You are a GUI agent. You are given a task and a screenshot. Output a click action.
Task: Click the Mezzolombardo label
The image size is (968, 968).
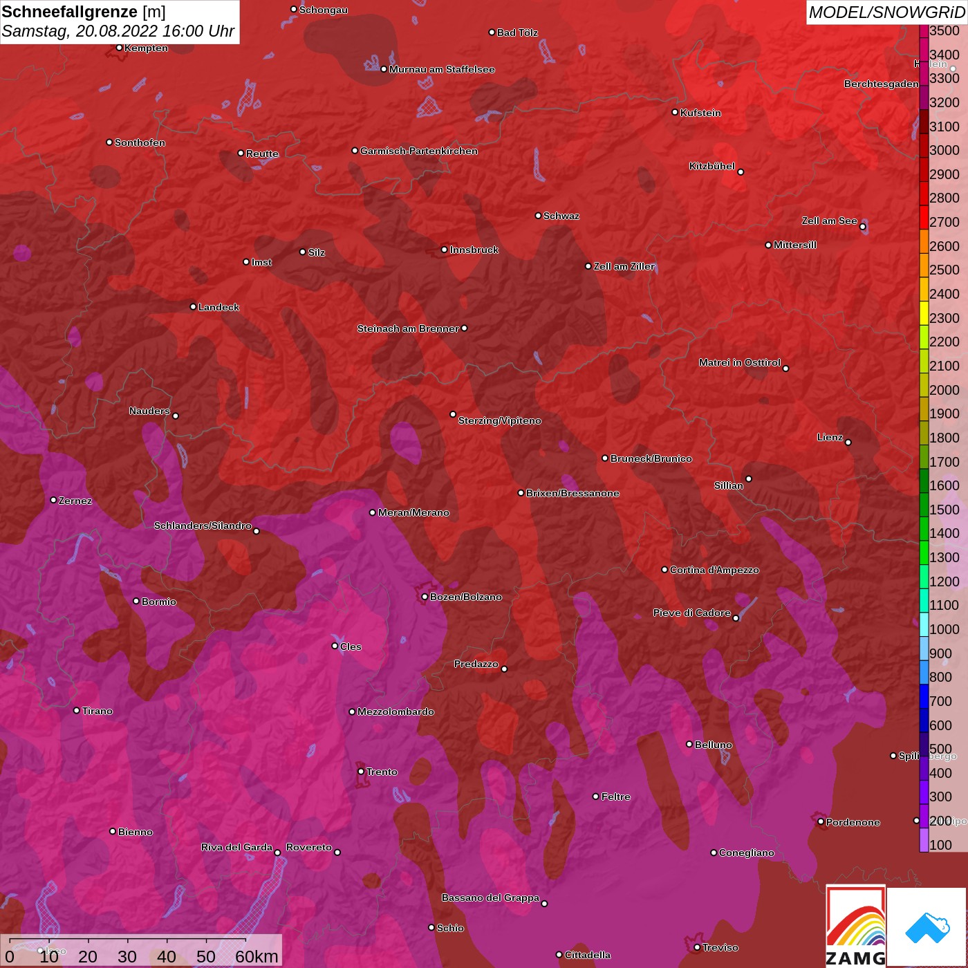[395, 711]
